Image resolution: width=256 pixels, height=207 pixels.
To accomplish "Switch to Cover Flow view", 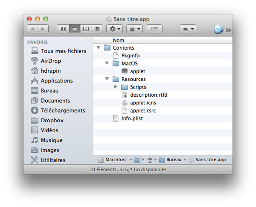I will [x=97, y=29].
